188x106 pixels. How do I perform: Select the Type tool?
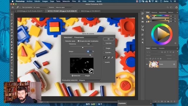(12, 63)
